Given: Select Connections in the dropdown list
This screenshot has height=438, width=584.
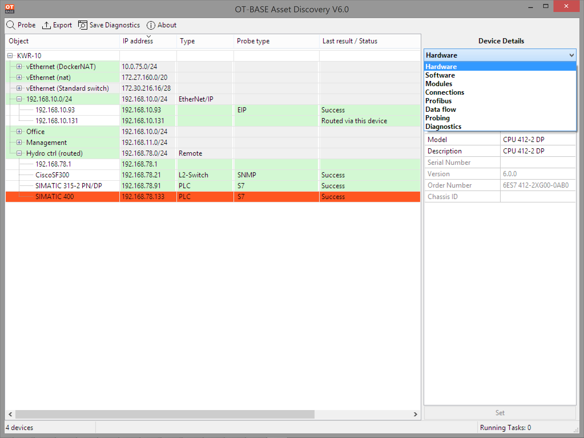Looking at the screenshot, I should coord(500,92).
